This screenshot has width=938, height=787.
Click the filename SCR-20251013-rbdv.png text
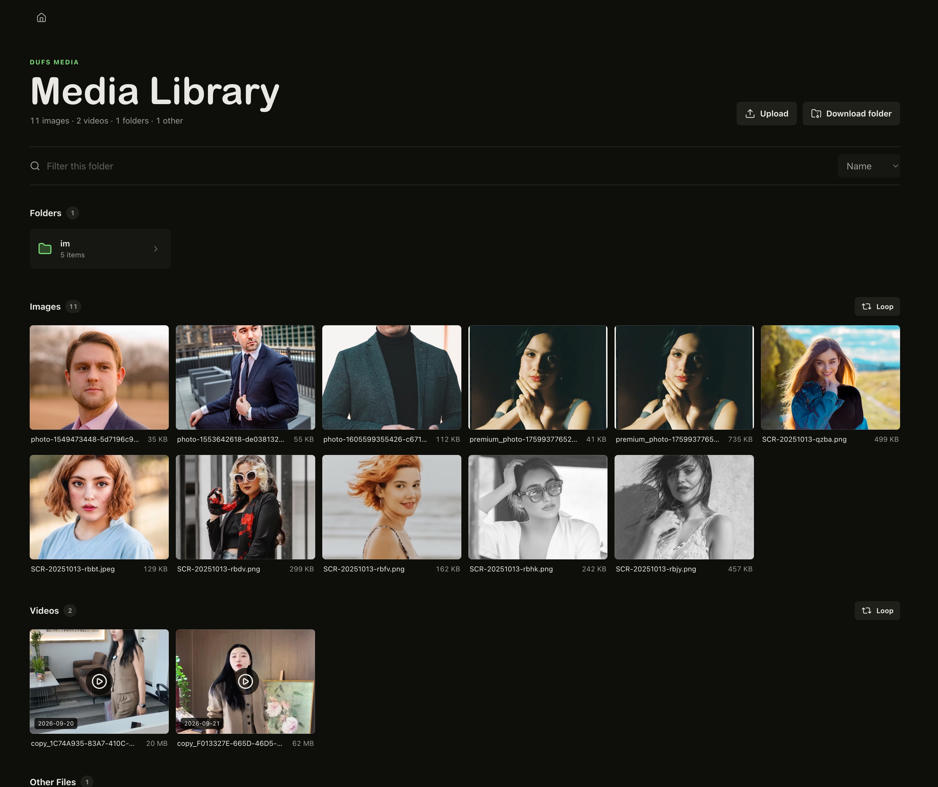coord(218,569)
